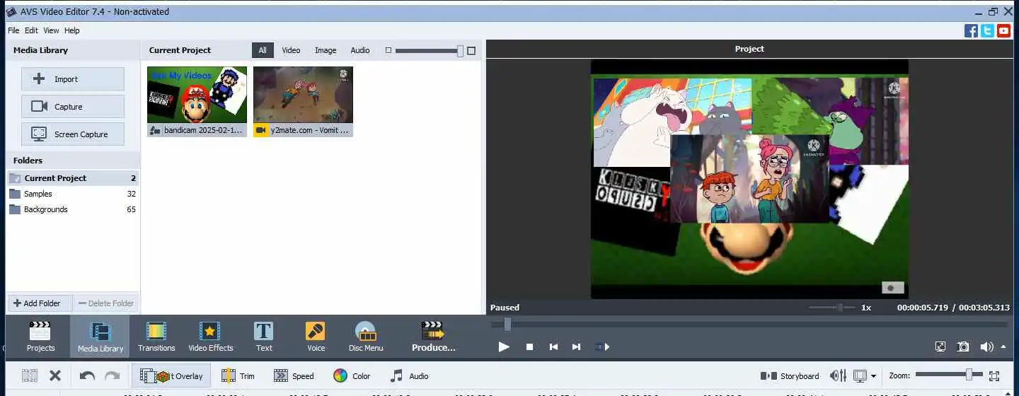Click the Import button

[x=73, y=78]
